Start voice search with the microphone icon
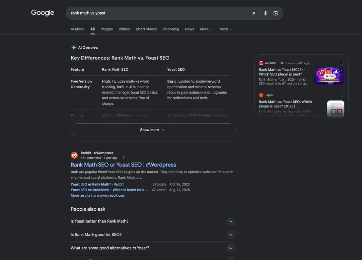Screen dimensions: 362x260 coord(266,13)
